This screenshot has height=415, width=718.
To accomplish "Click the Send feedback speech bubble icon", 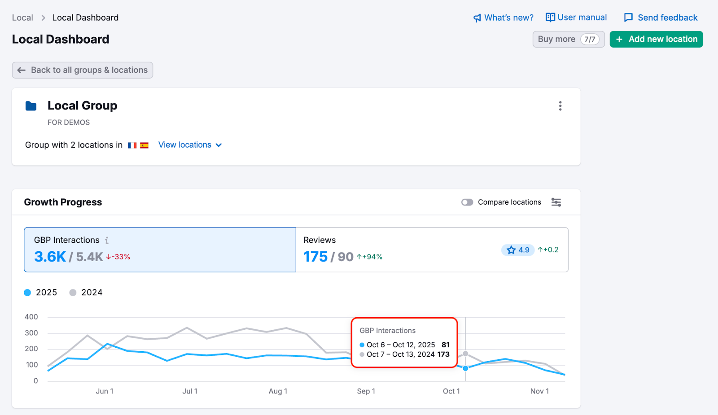I will coord(628,17).
